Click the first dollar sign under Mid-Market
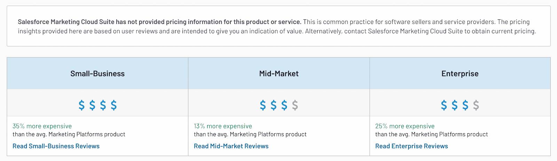The width and height of the screenshot is (557, 161). point(263,105)
